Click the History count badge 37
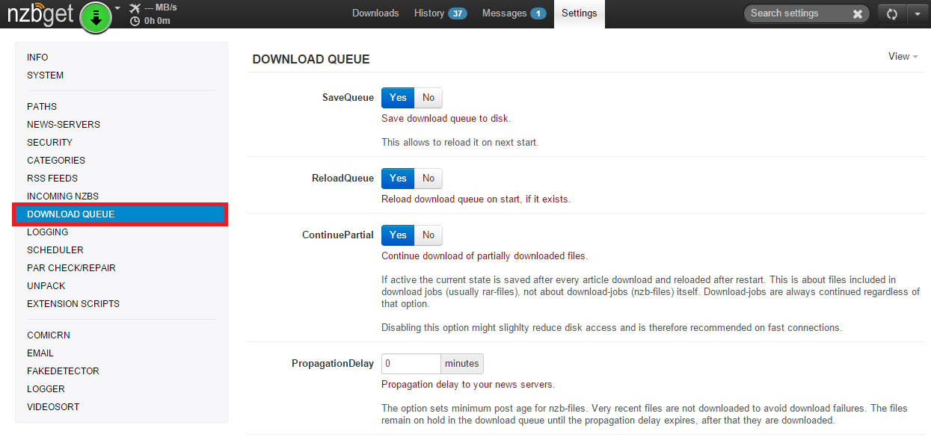This screenshot has height=443, width=931. coord(458,13)
